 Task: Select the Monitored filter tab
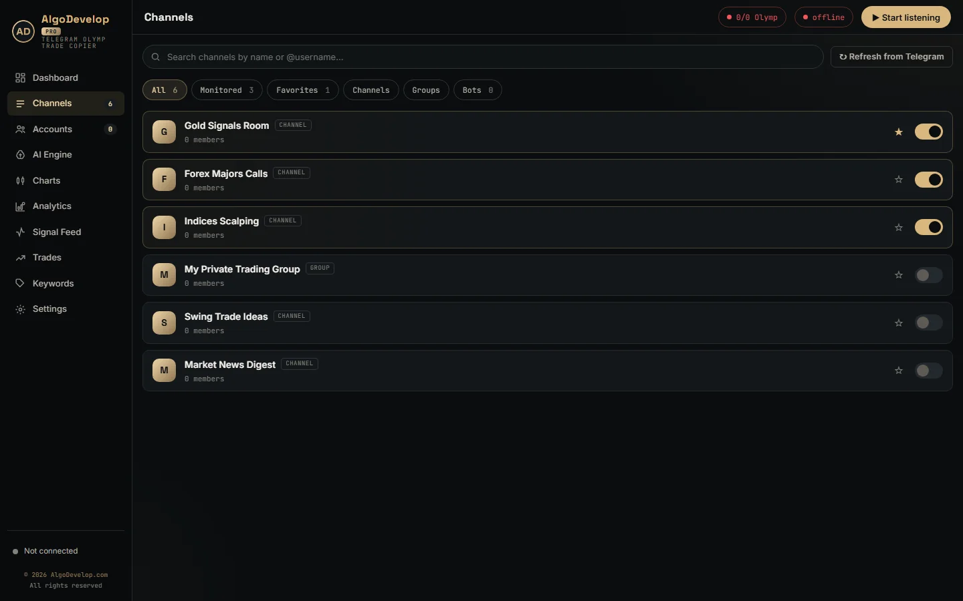[227, 90]
